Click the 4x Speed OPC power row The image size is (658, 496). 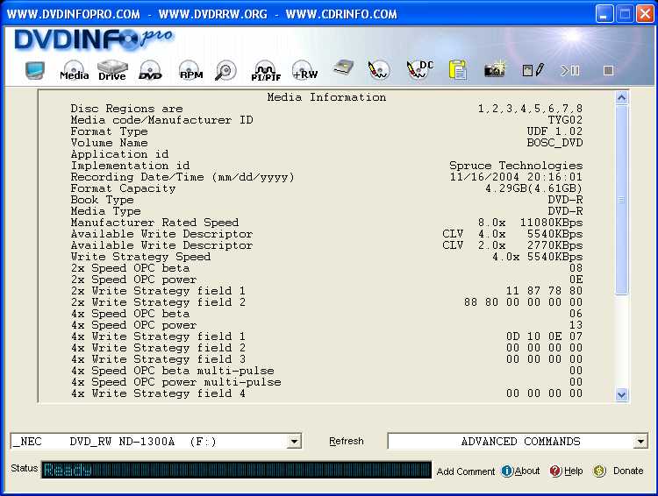pyautogui.click(x=326, y=325)
